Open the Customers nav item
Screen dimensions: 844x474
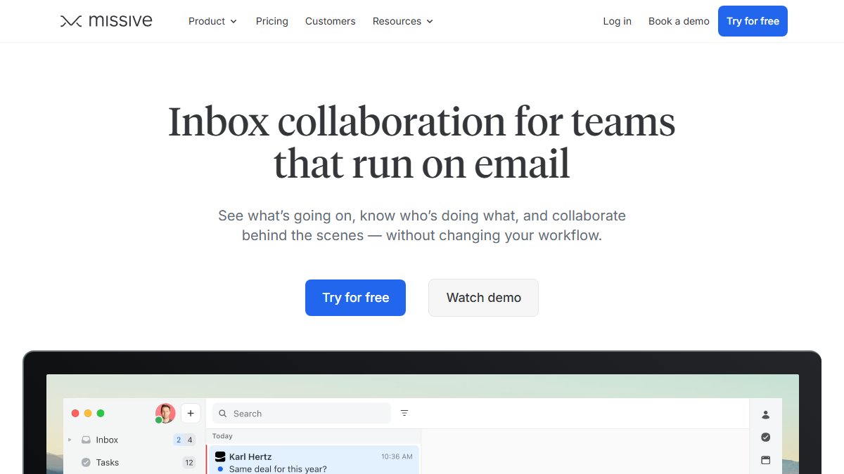click(x=331, y=21)
